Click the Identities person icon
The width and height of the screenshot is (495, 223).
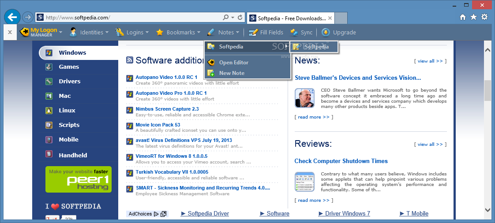click(73, 32)
